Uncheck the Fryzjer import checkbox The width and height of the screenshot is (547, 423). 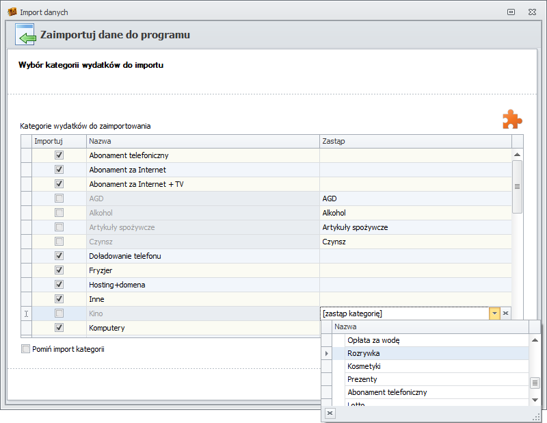click(59, 270)
